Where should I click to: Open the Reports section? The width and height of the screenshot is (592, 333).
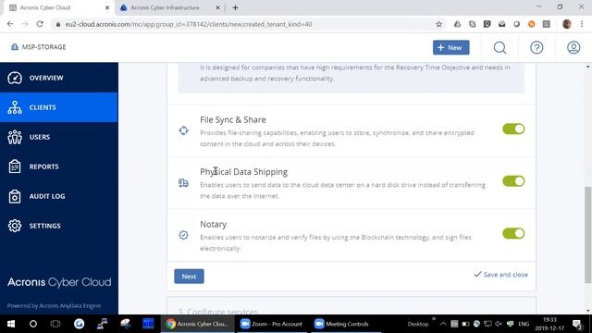click(59, 166)
